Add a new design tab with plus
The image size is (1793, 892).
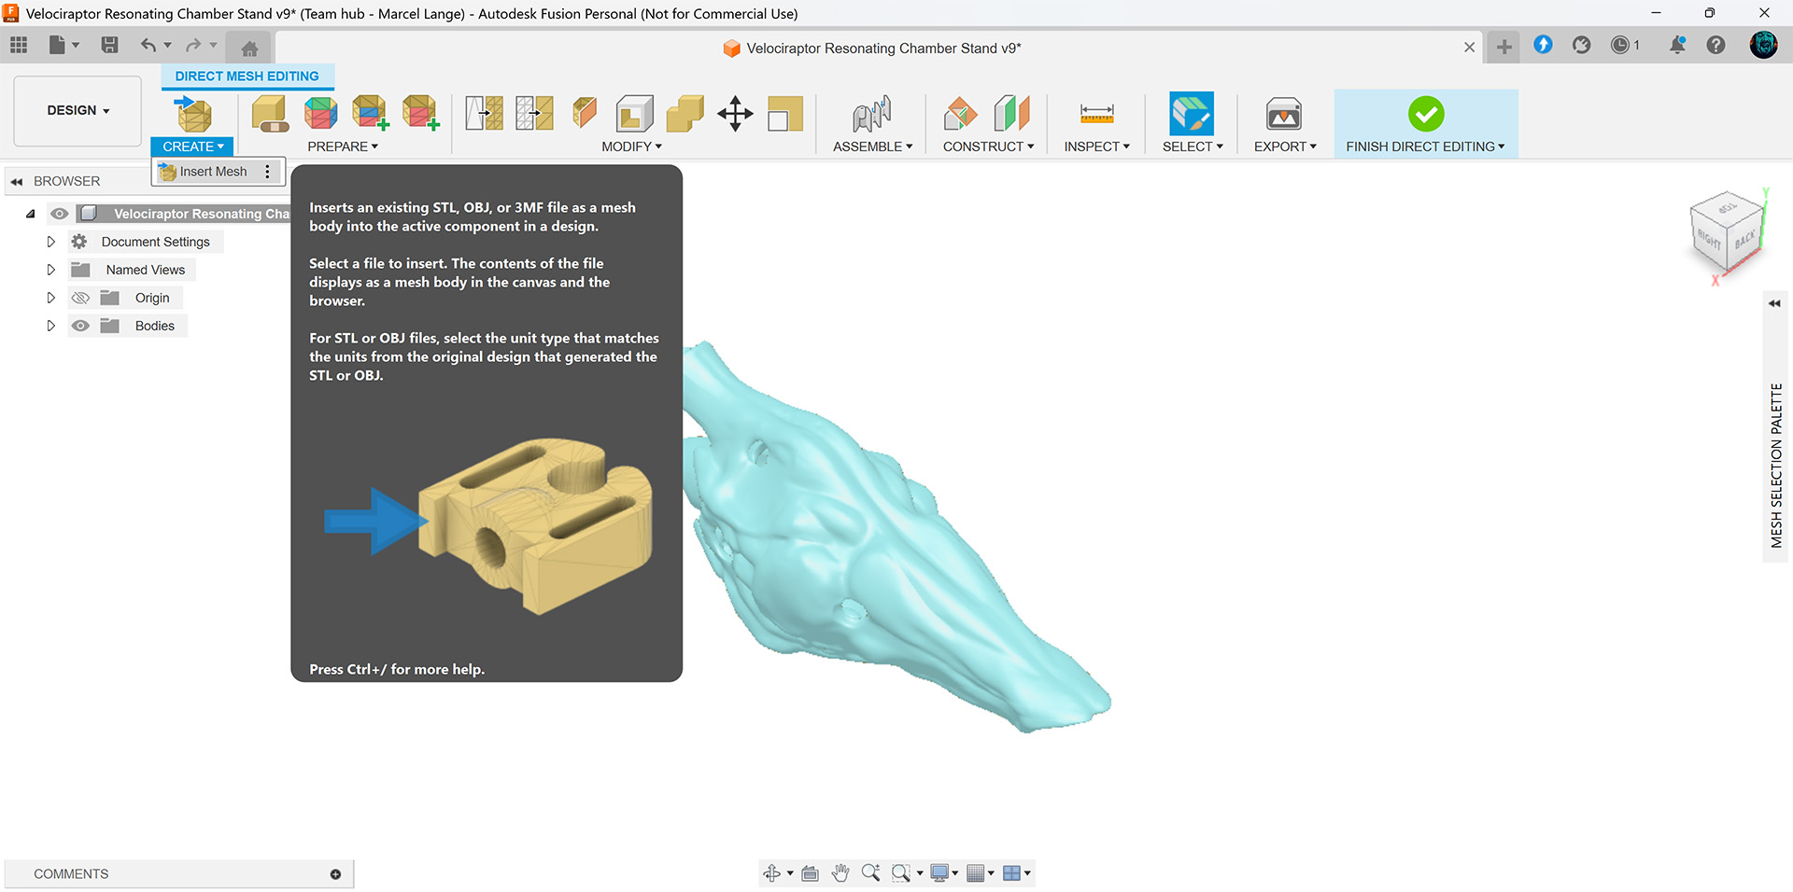click(x=1504, y=47)
